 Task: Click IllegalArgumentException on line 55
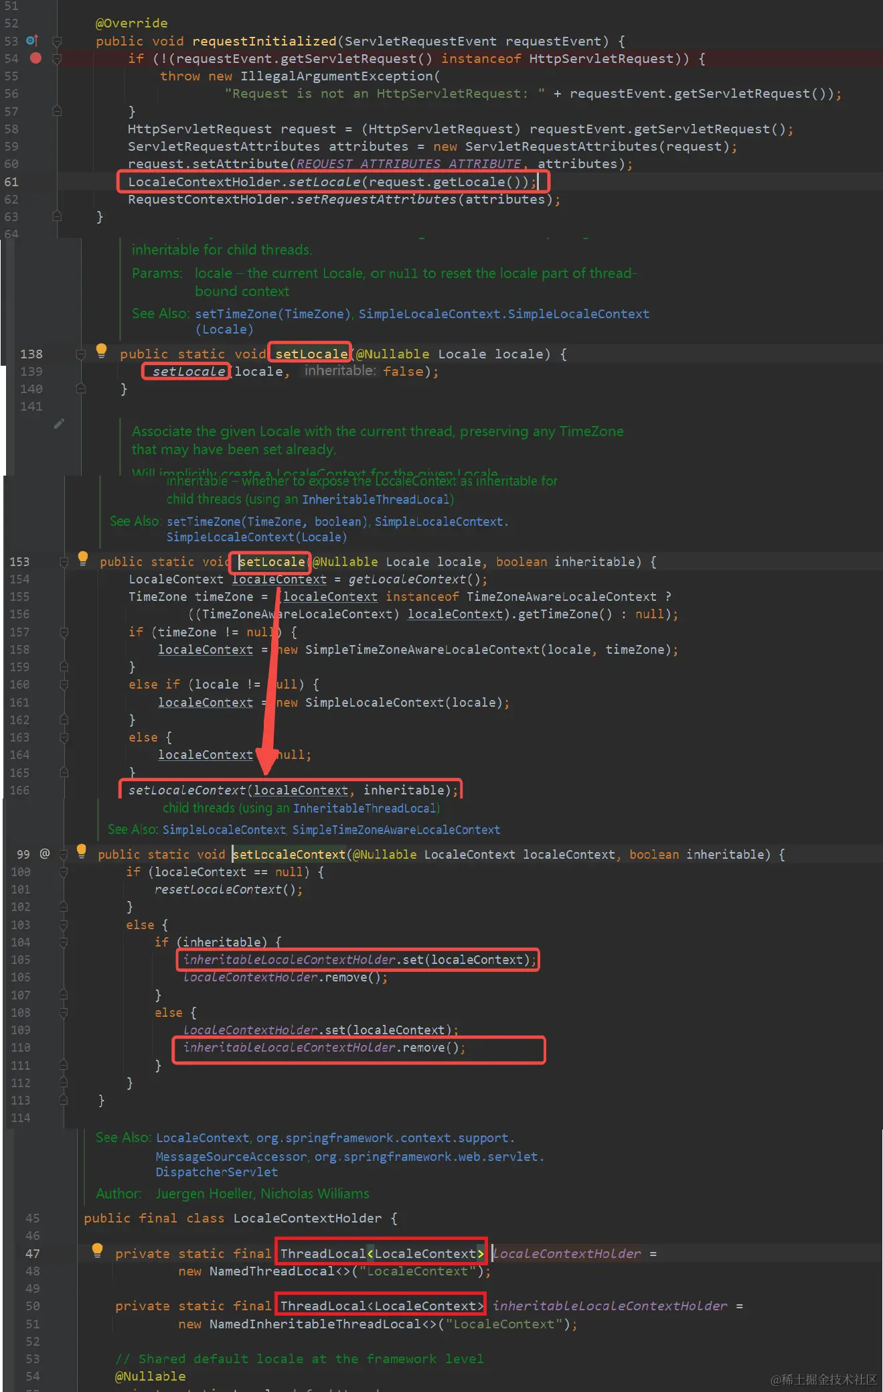click(x=337, y=76)
